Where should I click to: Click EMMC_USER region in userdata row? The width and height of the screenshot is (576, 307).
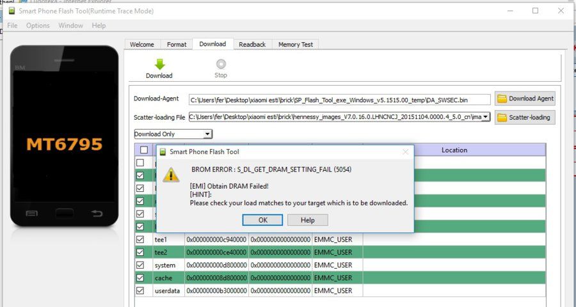(x=337, y=290)
